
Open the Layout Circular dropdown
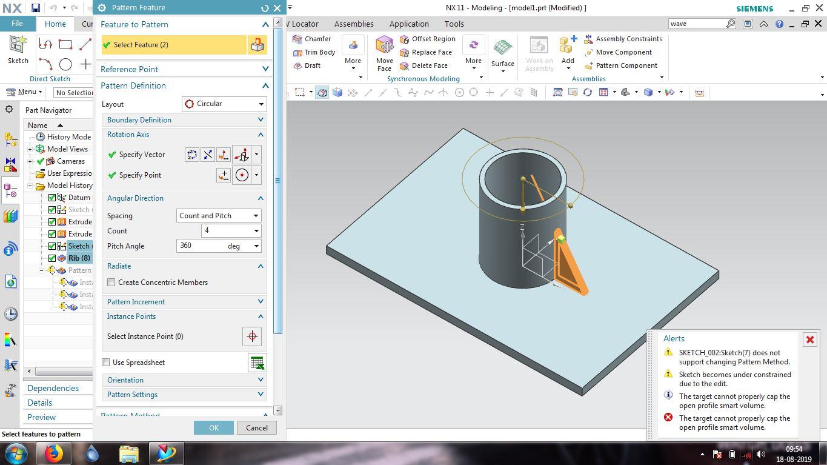[224, 104]
